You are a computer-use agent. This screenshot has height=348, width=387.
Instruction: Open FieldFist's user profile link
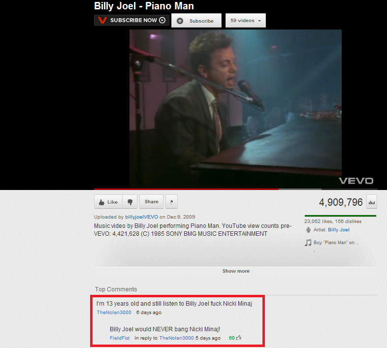(120, 338)
